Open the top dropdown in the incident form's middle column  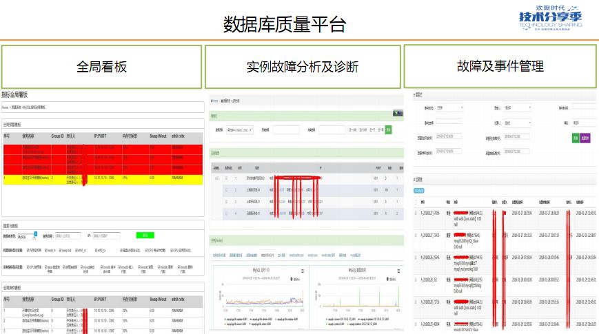[517, 108]
